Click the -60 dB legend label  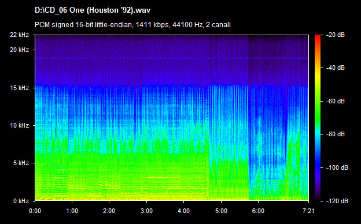pyautogui.click(x=336, y=101)
